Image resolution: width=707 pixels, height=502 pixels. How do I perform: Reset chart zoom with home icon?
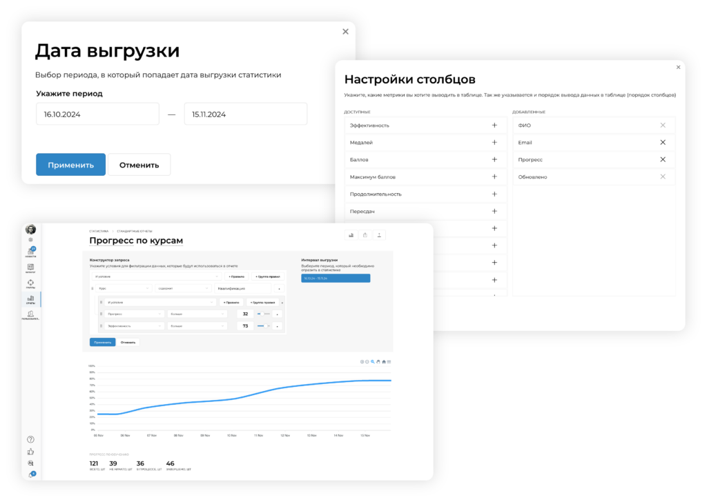[384, 362]
